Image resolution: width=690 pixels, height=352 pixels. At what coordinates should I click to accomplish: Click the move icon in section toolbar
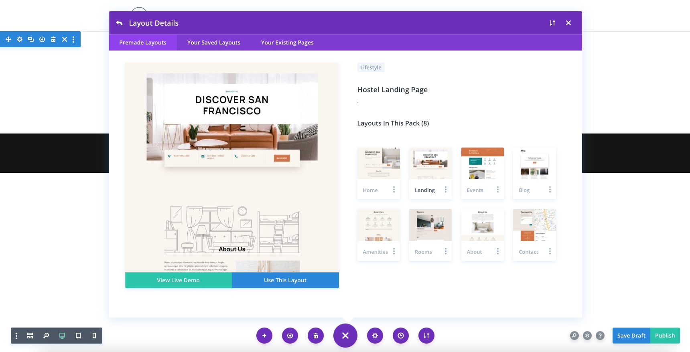(8, 39)
